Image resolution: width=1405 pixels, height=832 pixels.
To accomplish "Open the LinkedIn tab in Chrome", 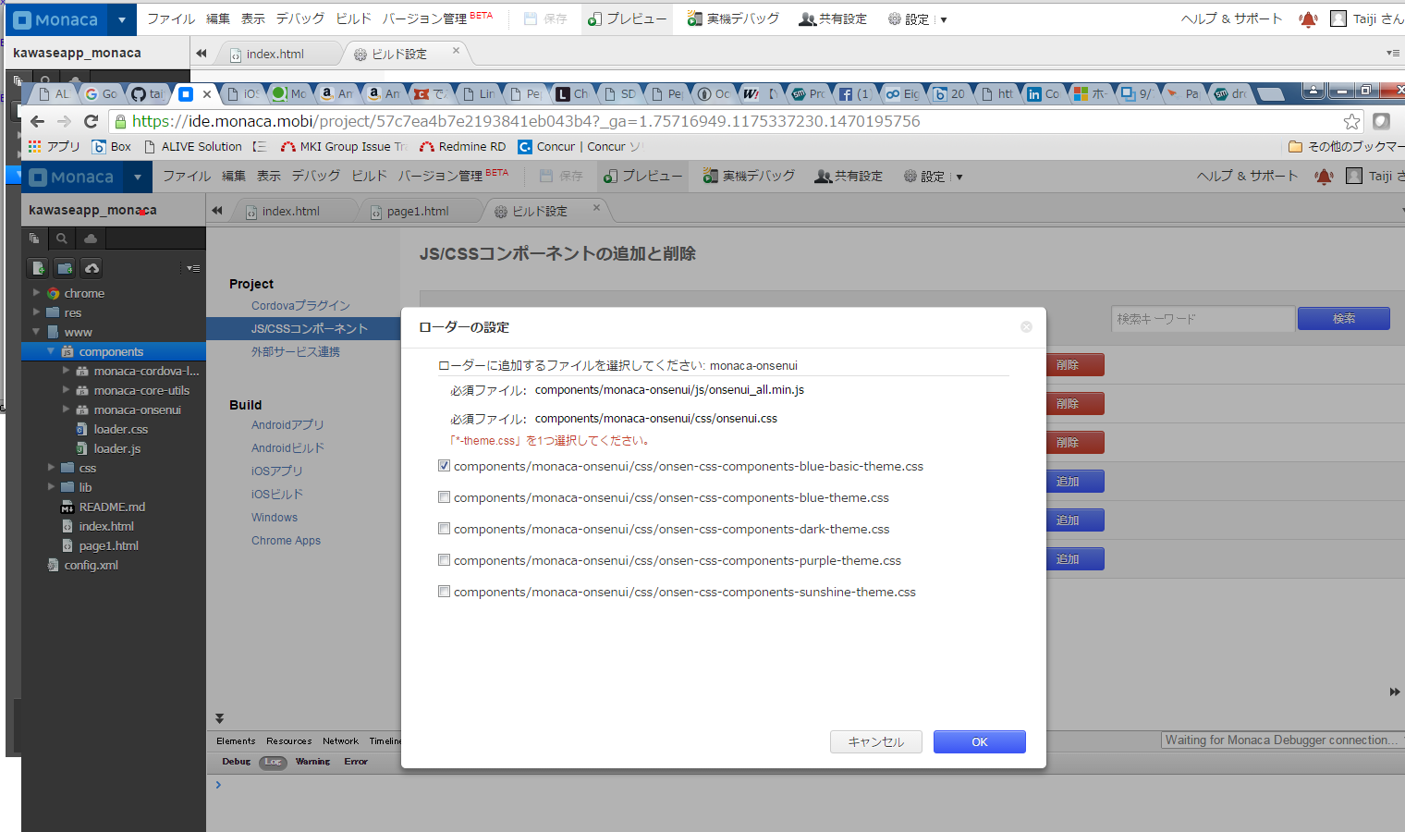I will point(1044,93).
